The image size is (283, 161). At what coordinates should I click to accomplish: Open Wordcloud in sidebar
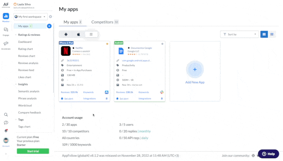click(x=25, y=105)
